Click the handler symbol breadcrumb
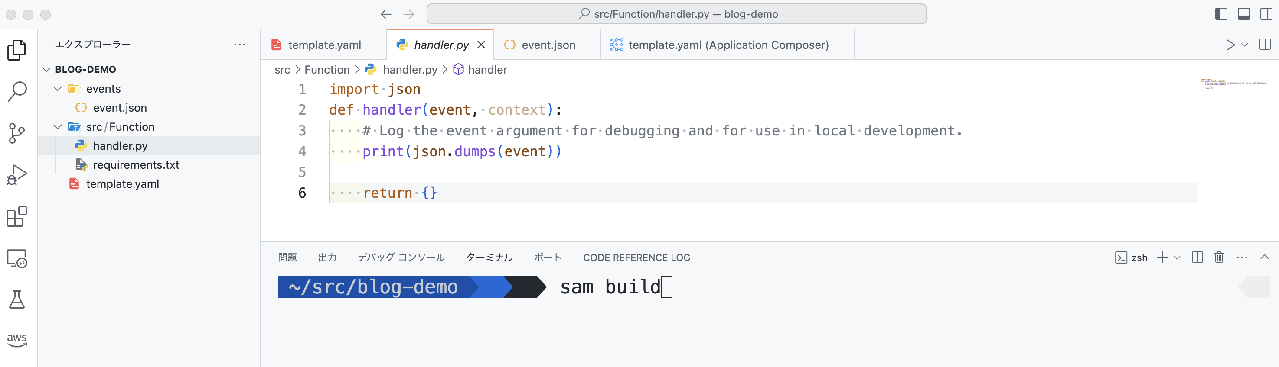The image size is (1279, 367). pyautogui.click(x=487, y=70)
